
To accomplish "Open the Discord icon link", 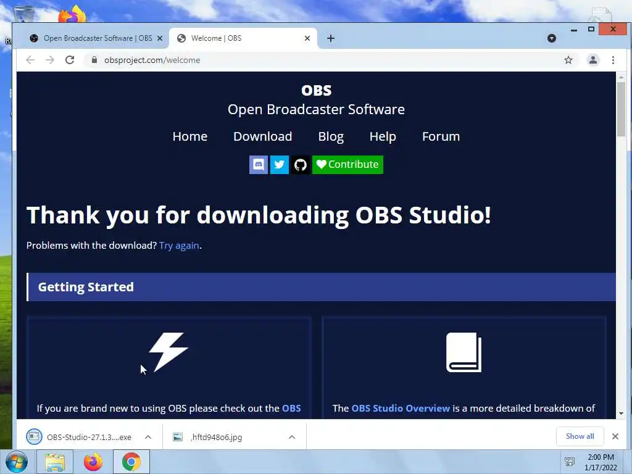I will [x=259, y=164].
